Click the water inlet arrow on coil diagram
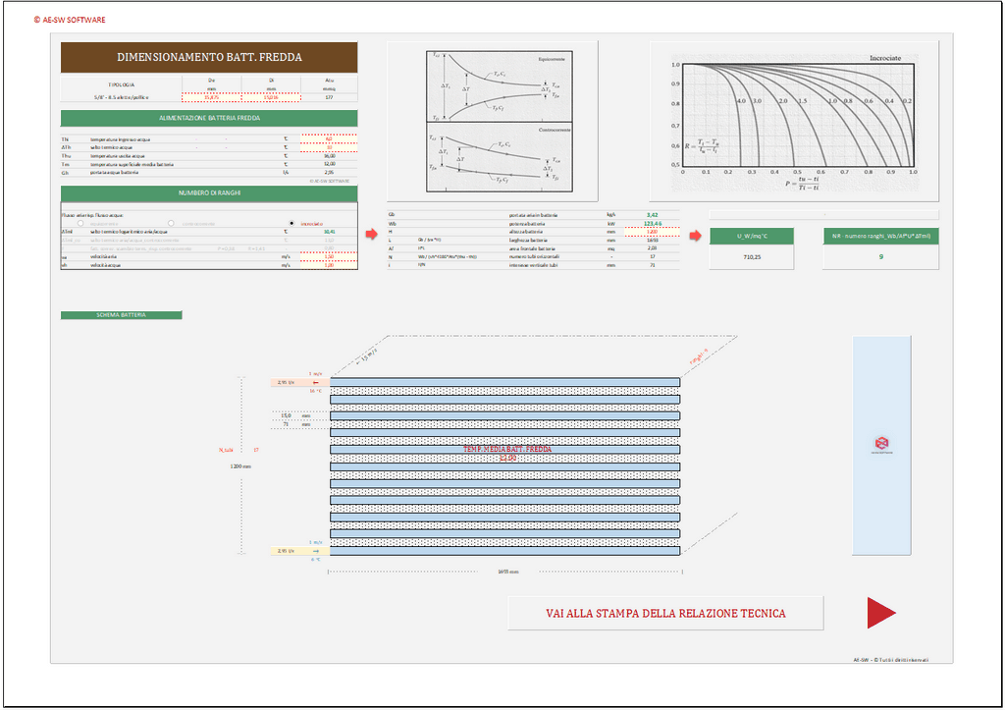 [x=316, y=382]
